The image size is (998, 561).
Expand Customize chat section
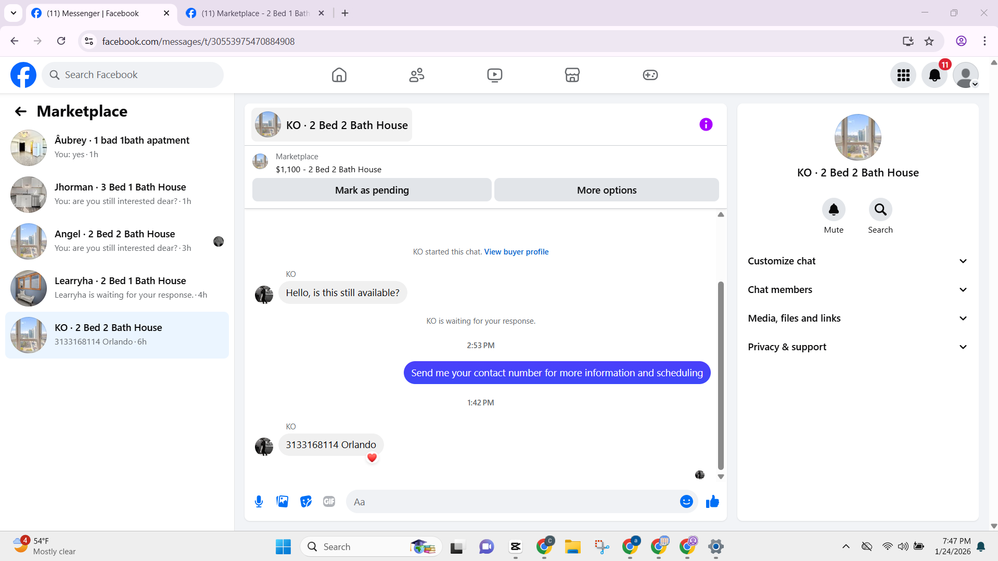(x=858, y=261)
